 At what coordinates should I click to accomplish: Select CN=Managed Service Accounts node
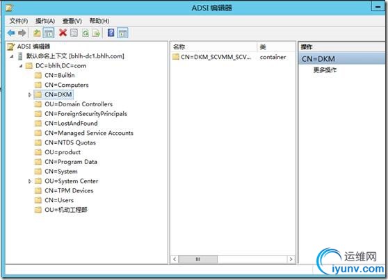pos(89,133)
